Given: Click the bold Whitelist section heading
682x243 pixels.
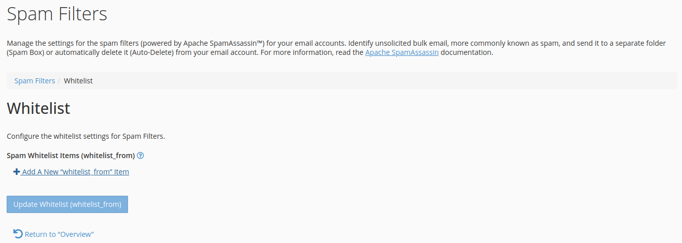Looking at the screenshot, I should tap(38, 108).
